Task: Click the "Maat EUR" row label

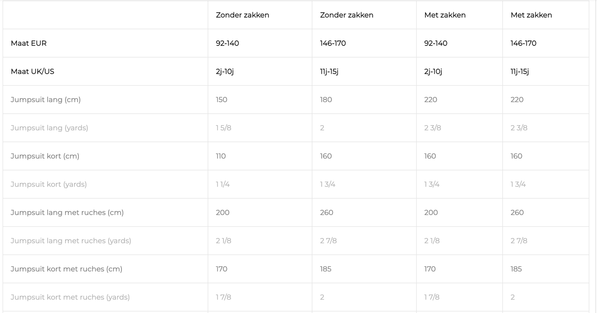Action: tap(29, 43)
